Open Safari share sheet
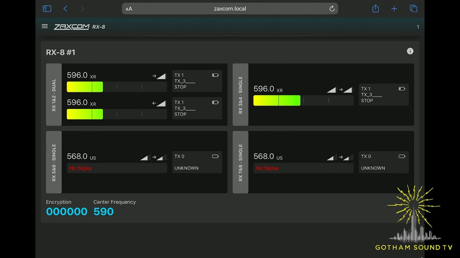The height and width of the screenshot is (258, 460). pos(376,9)
